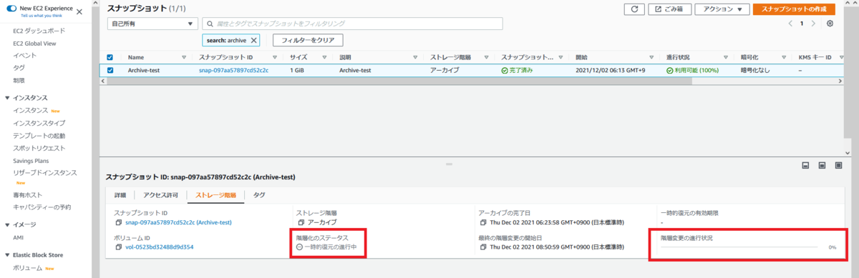
Task: Open AMI in the sidebar
Action: point(19,237)
